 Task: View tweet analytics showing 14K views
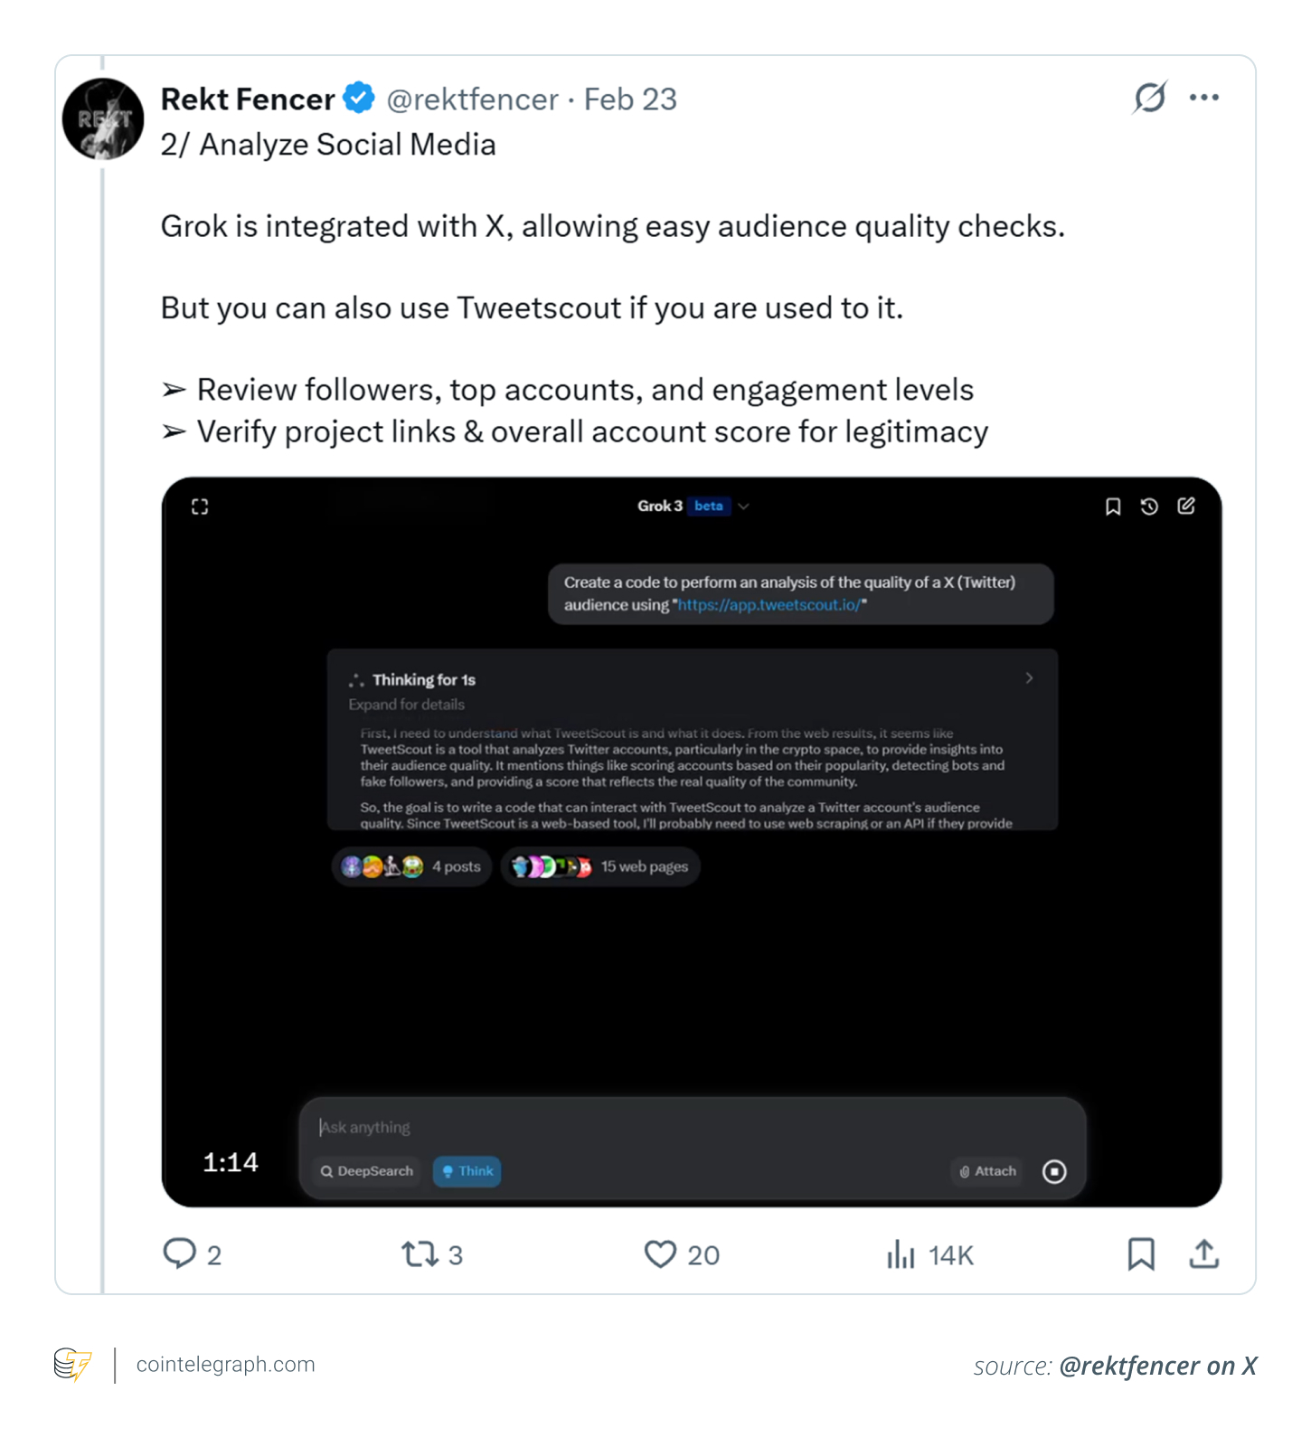(901, 1254)
